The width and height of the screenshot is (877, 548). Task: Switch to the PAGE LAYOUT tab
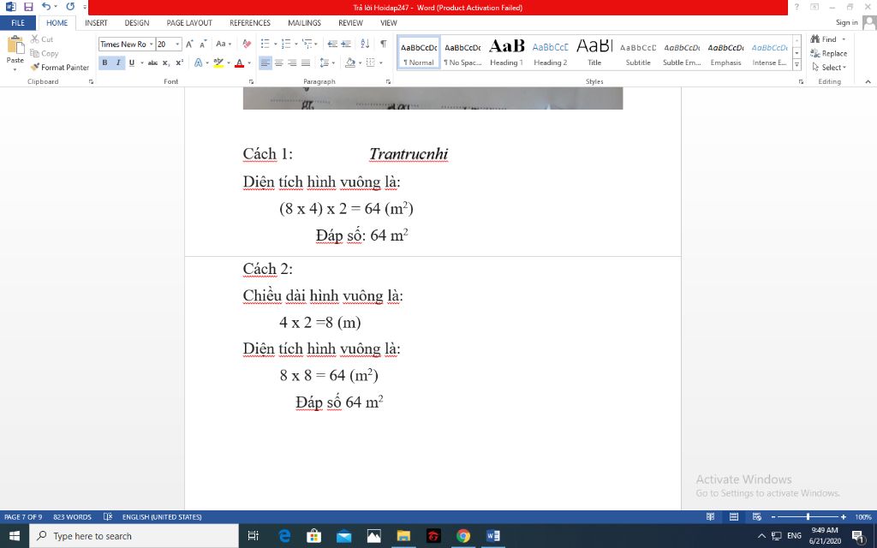pyautogui.click(x=189, y=23)
